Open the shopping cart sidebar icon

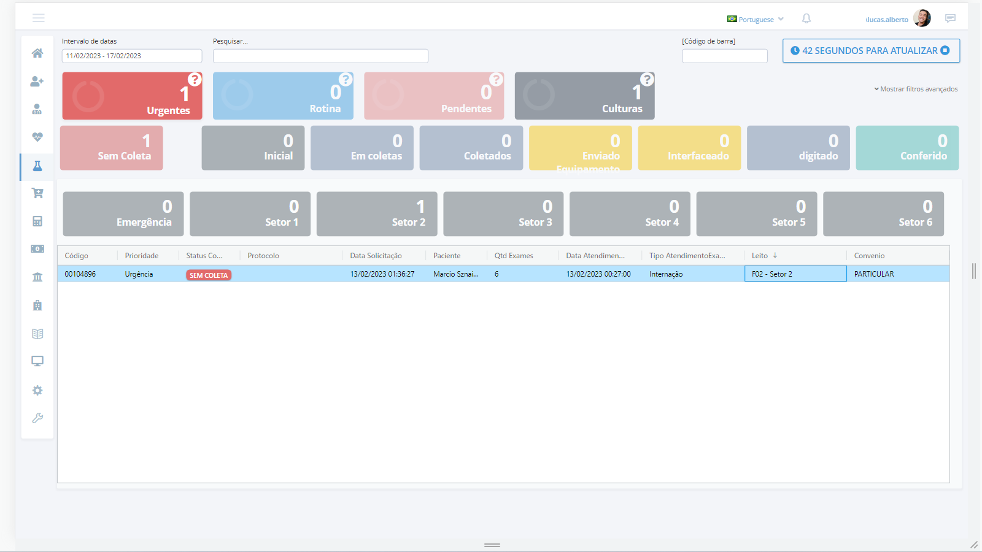37,193
